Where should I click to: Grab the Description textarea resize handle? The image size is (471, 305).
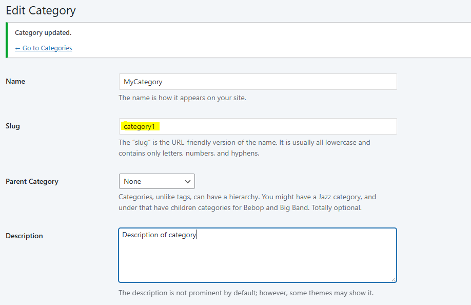coord(394,279)
